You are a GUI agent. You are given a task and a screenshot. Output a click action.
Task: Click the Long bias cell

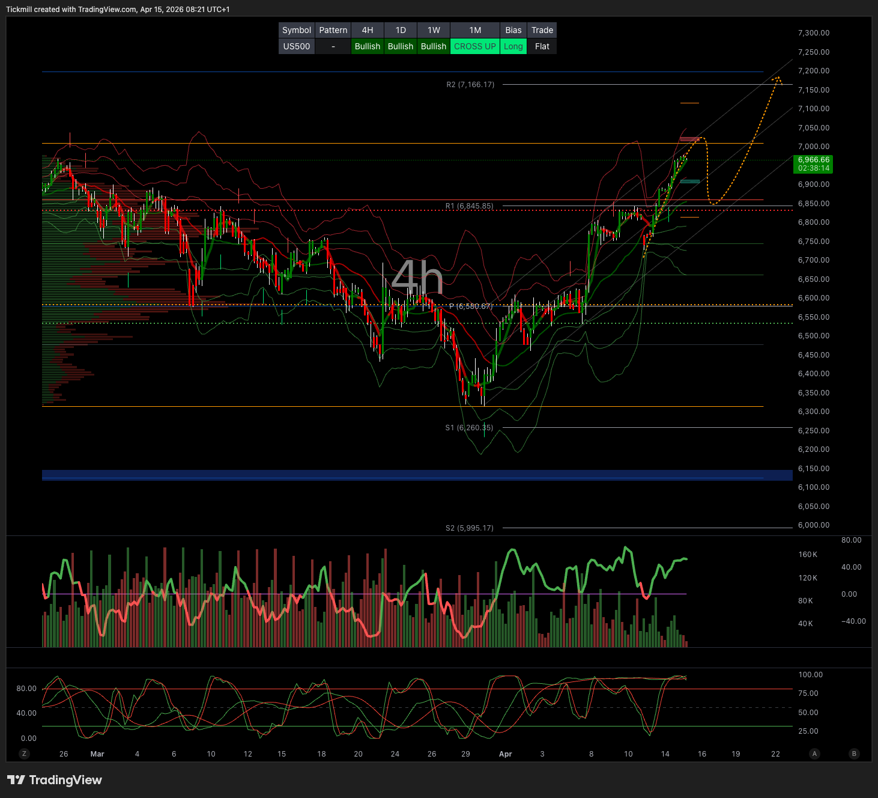[x=513, y=46]
